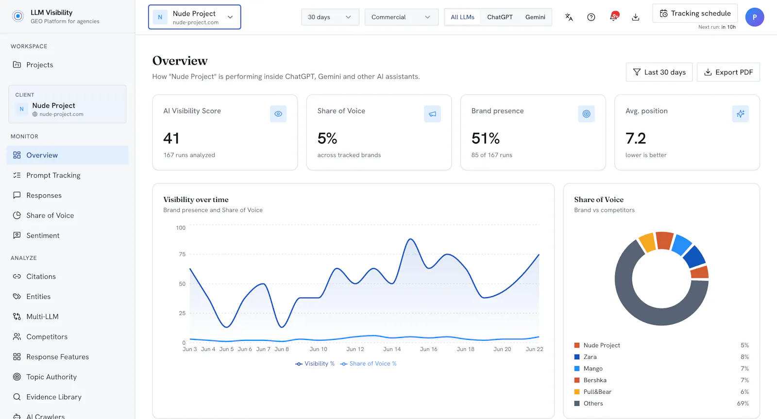Screen dimensions: 777x419
Task: Click the AI Visibility Score eye icon
Action: coord(278,114)
